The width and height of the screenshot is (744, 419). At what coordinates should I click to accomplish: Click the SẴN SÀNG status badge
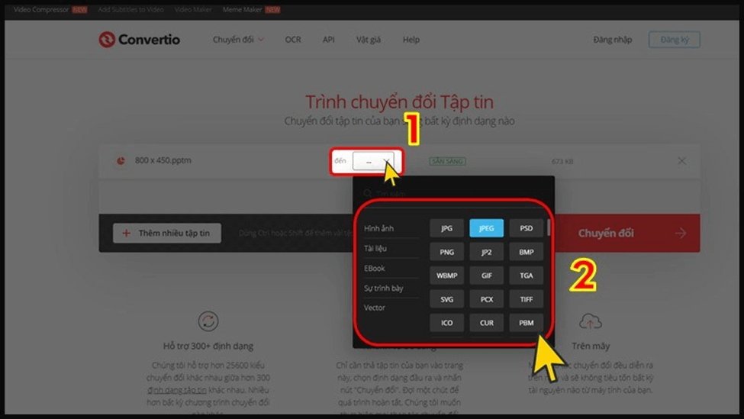pyautogui.click(x=447, y=161)
